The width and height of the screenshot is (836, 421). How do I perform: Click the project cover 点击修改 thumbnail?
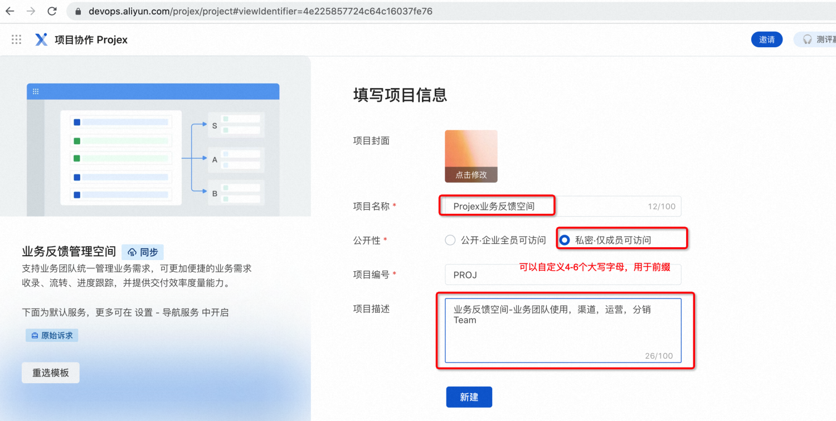pyautogui.click(x=471, y=156)
